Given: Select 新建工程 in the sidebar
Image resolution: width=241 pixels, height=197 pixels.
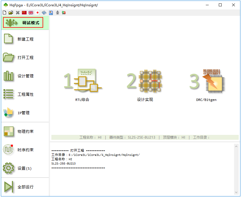Looking at the screenshot, I should click(x=25, y=39).
